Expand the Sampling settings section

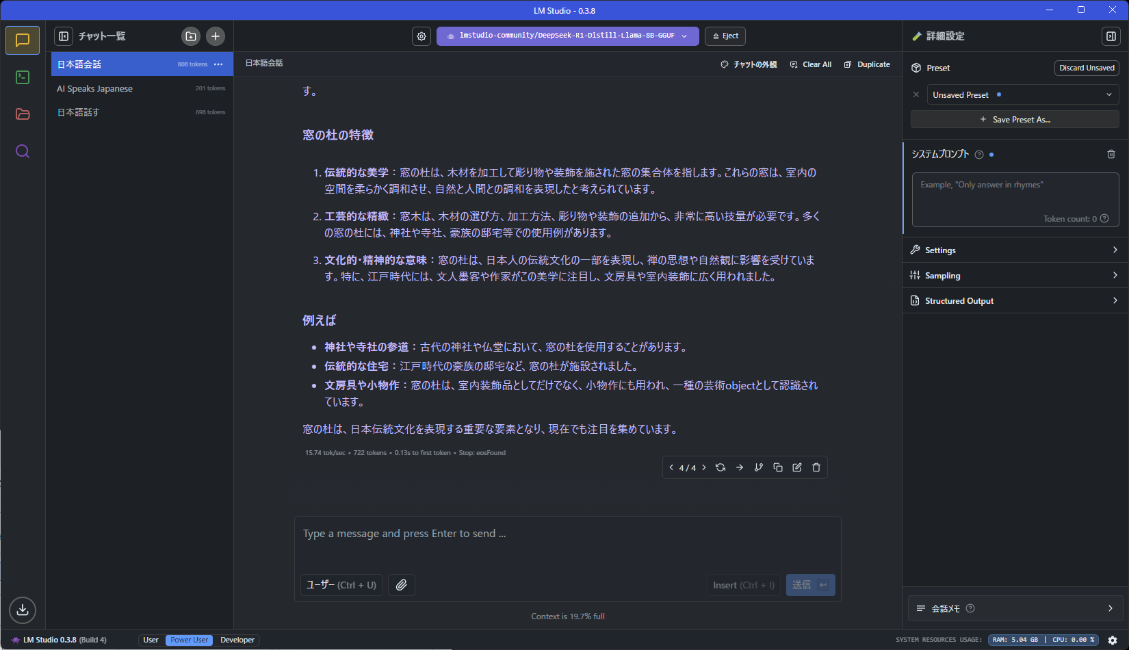coord(1015,275)
